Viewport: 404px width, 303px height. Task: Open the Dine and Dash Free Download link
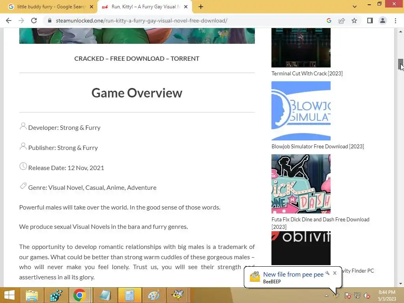pos(320,223)
